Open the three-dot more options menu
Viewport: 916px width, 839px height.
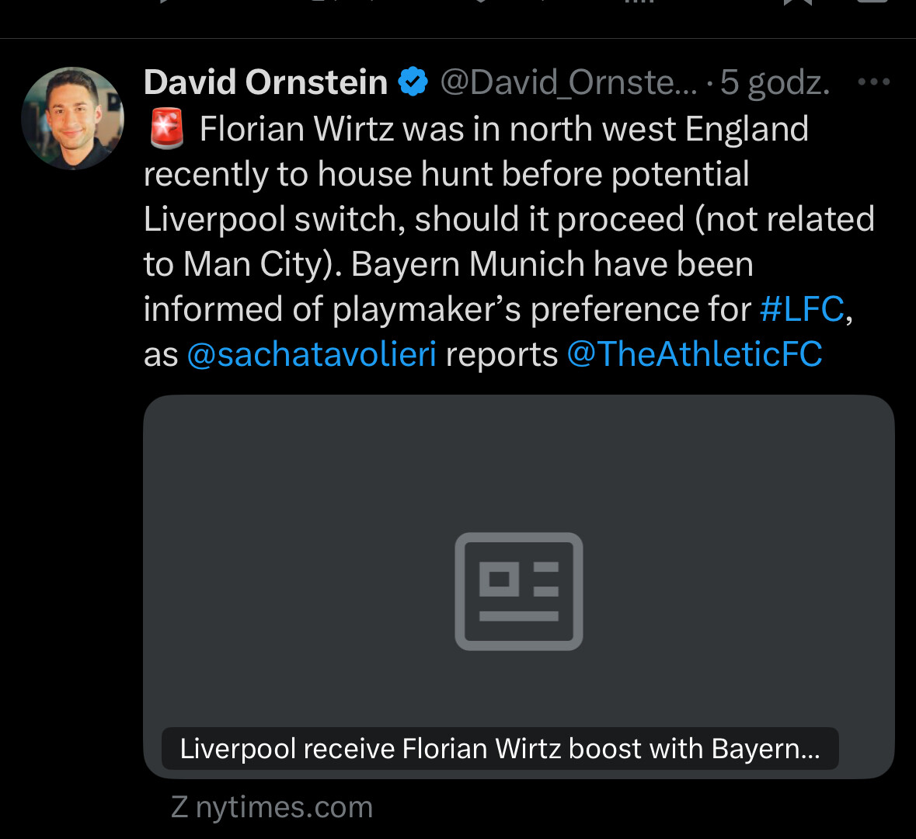click(873, 82)
